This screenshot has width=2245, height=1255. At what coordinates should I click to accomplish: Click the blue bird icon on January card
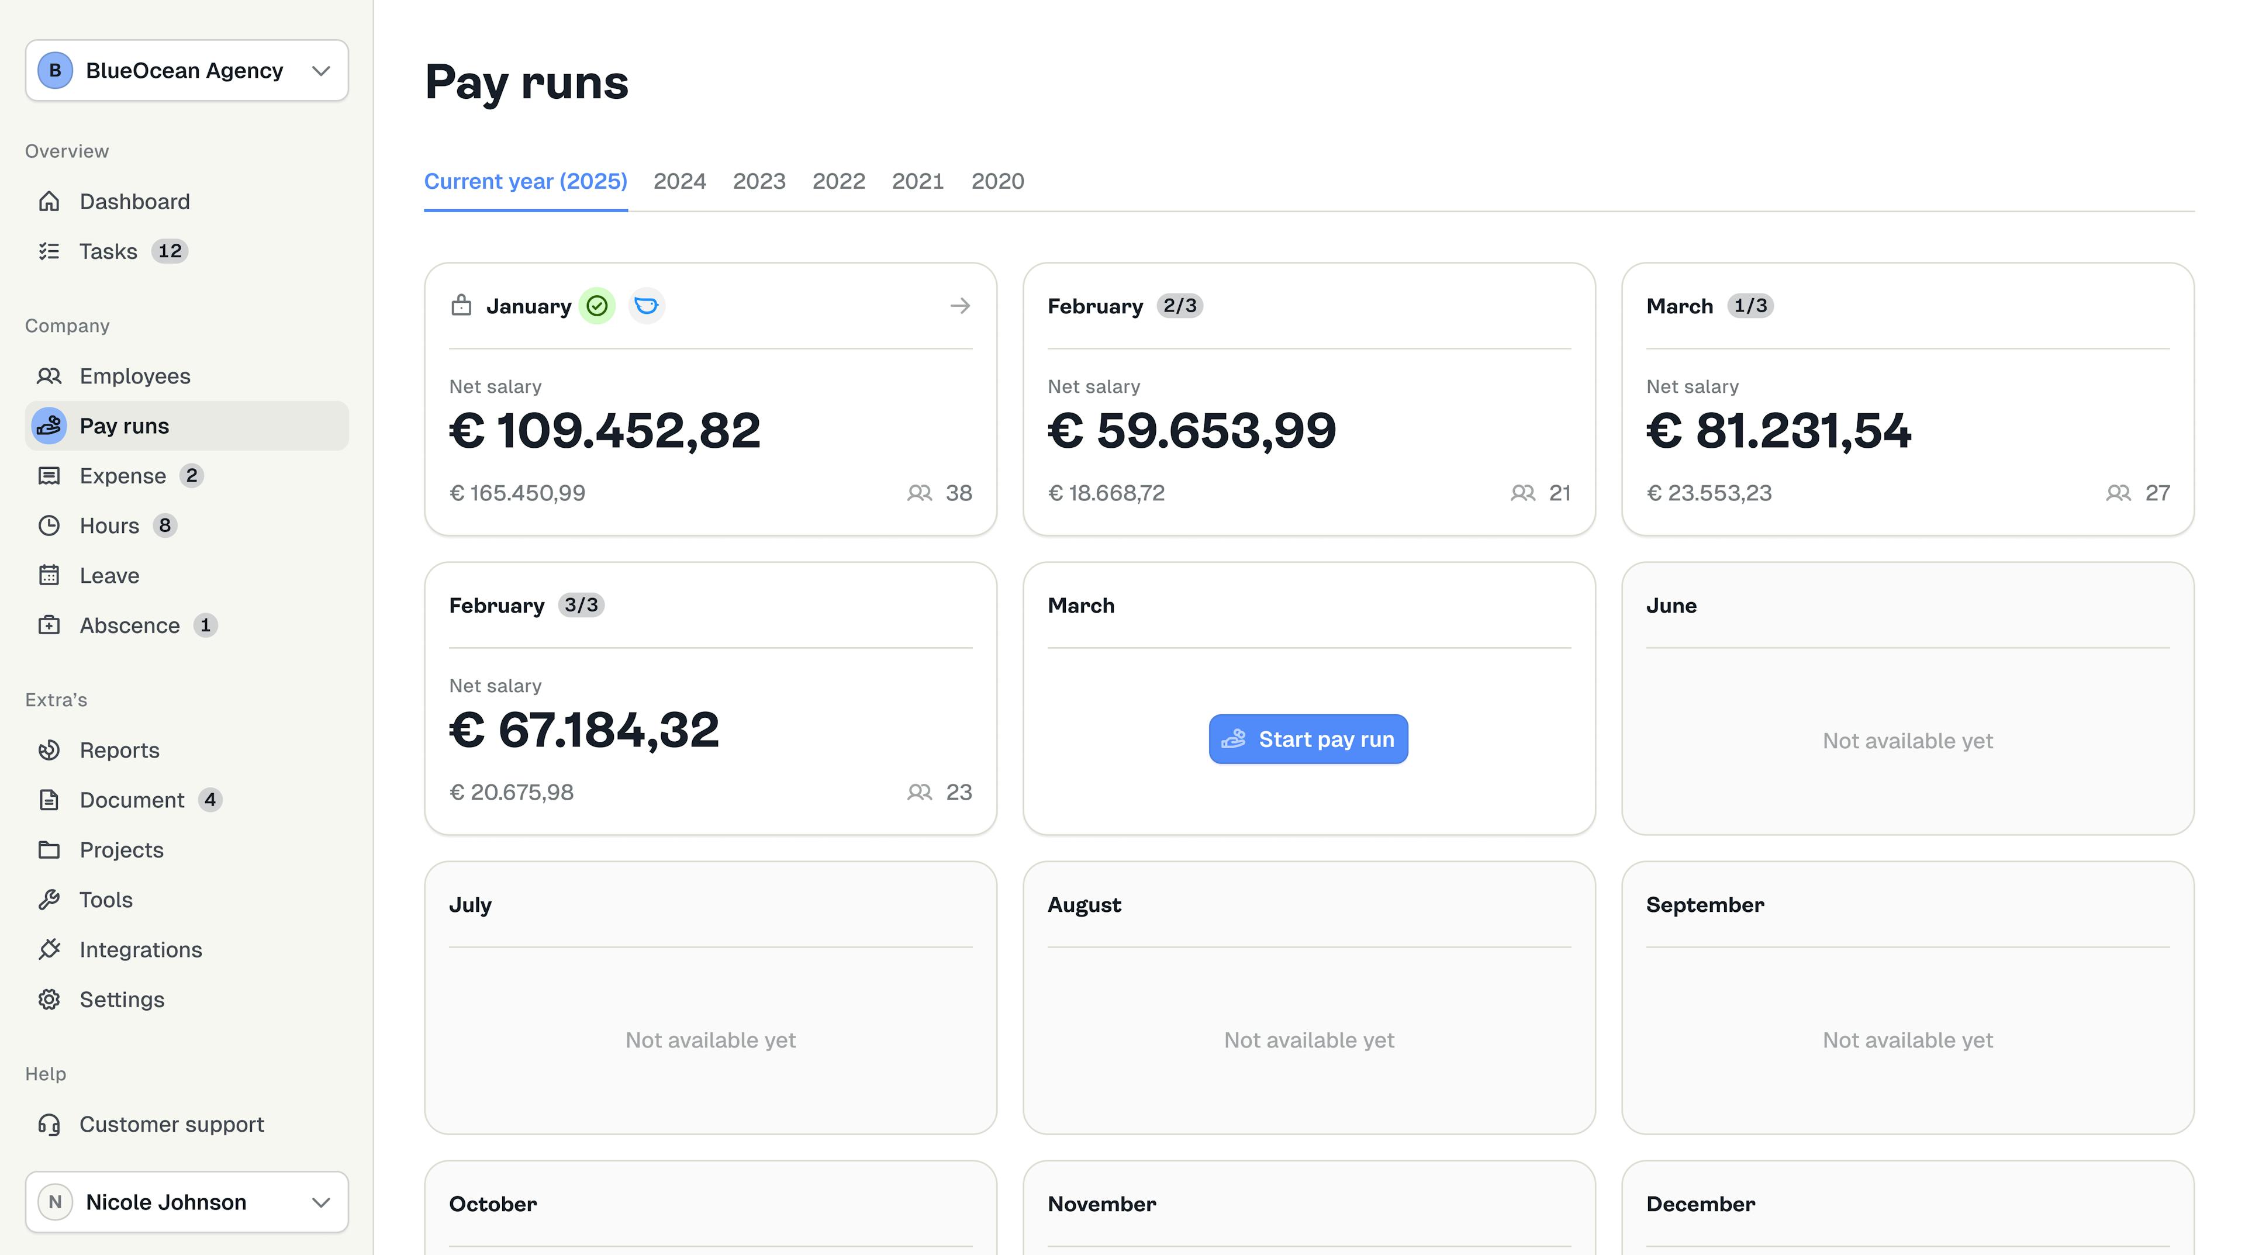(646, 306)
